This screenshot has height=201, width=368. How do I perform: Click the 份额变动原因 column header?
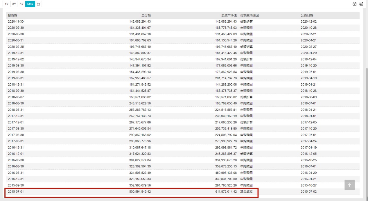pos(249,15)
